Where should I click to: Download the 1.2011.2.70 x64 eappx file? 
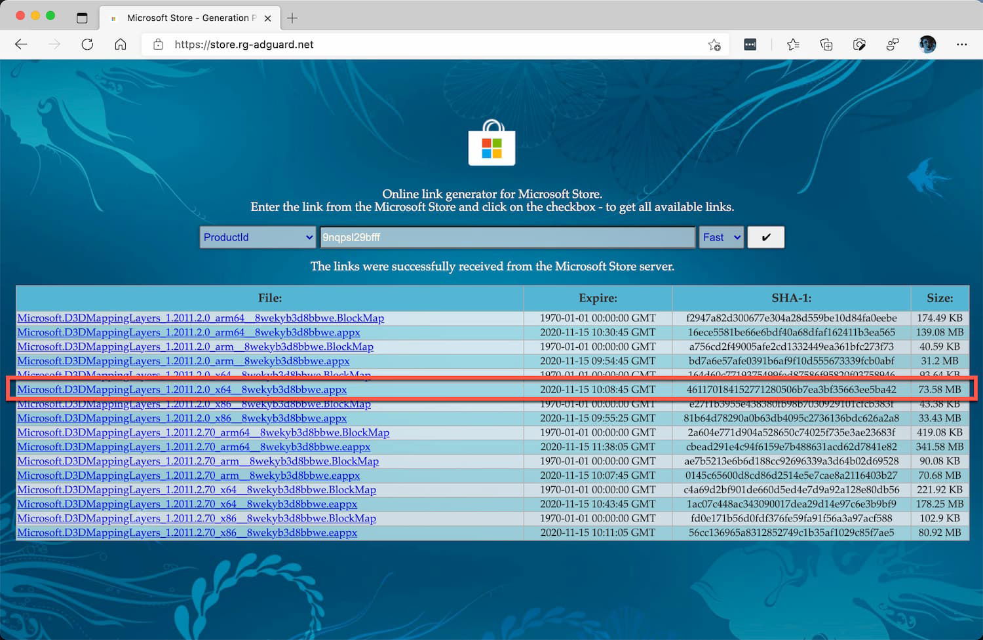click(x=187, y=504)
